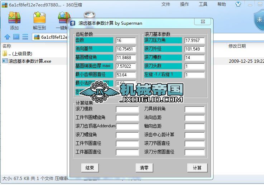Click the 滚刀槽数 input field

pos(195,58)
